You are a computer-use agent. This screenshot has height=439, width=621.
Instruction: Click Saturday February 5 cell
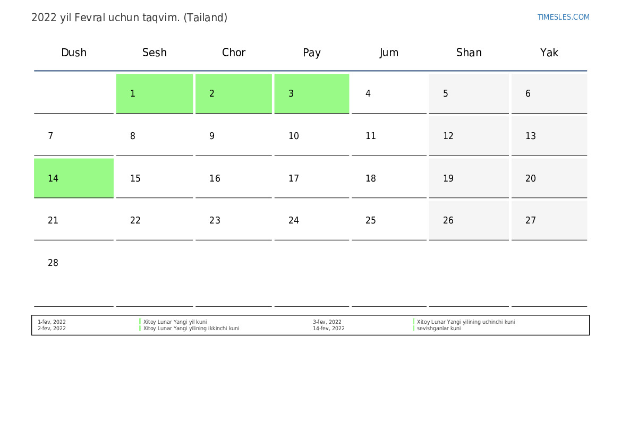click(469, 93)
